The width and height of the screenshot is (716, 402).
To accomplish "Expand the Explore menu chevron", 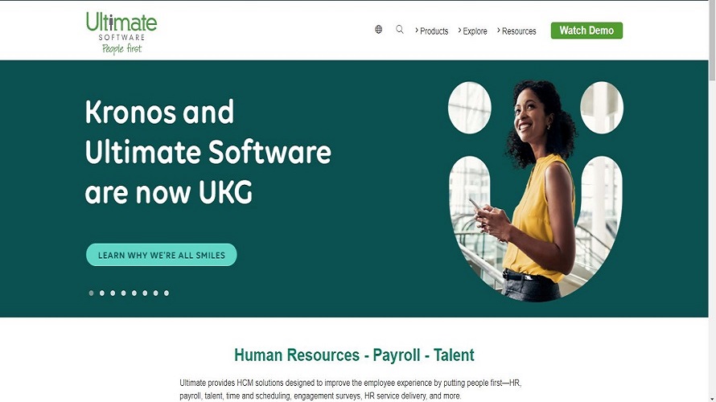I will pos(460,30).
